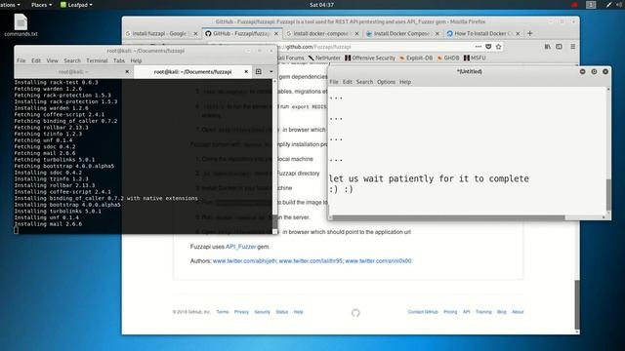Bookmark this page with the star icon
625x351 pixels.
click(498, 47)
